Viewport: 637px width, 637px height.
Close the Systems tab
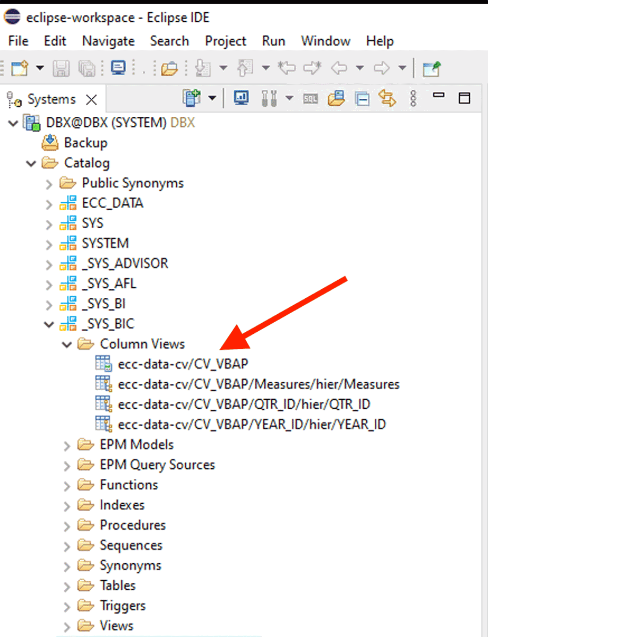91,100
